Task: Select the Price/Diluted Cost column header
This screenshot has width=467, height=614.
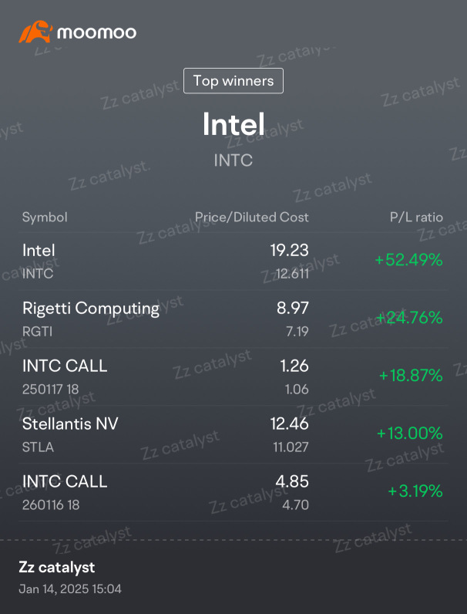Action: 251,217
